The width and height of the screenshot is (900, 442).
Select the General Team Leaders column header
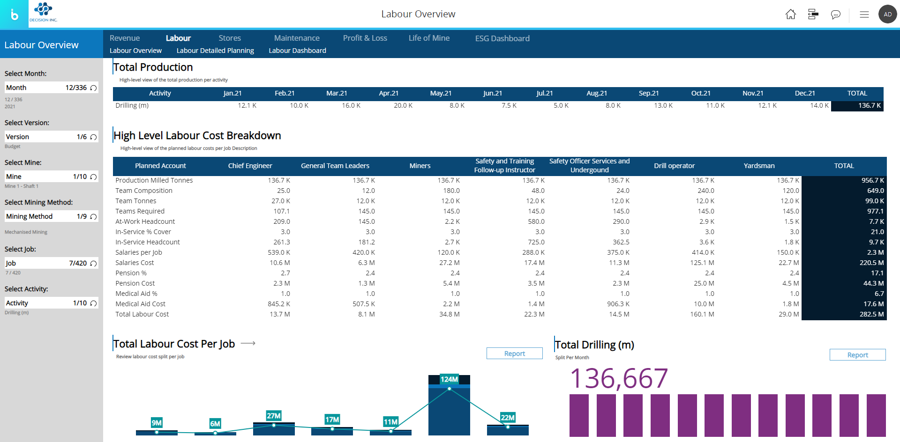[335, 166]
